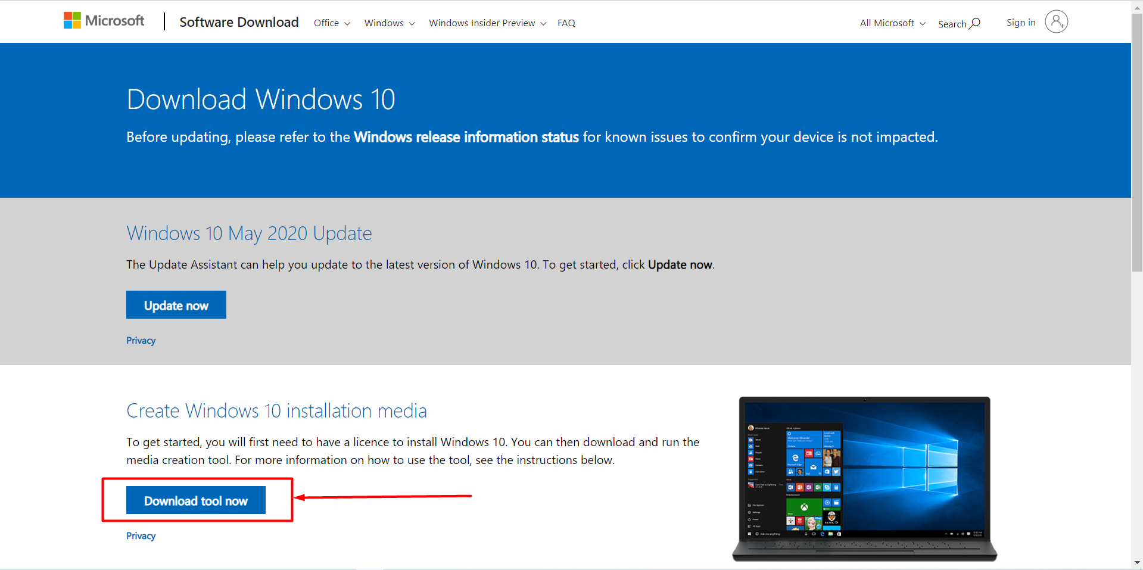The height and width of the screenshot is (570, 1143).
Task: Open Privacy link under Update now
Action: (x=141, y=340)
